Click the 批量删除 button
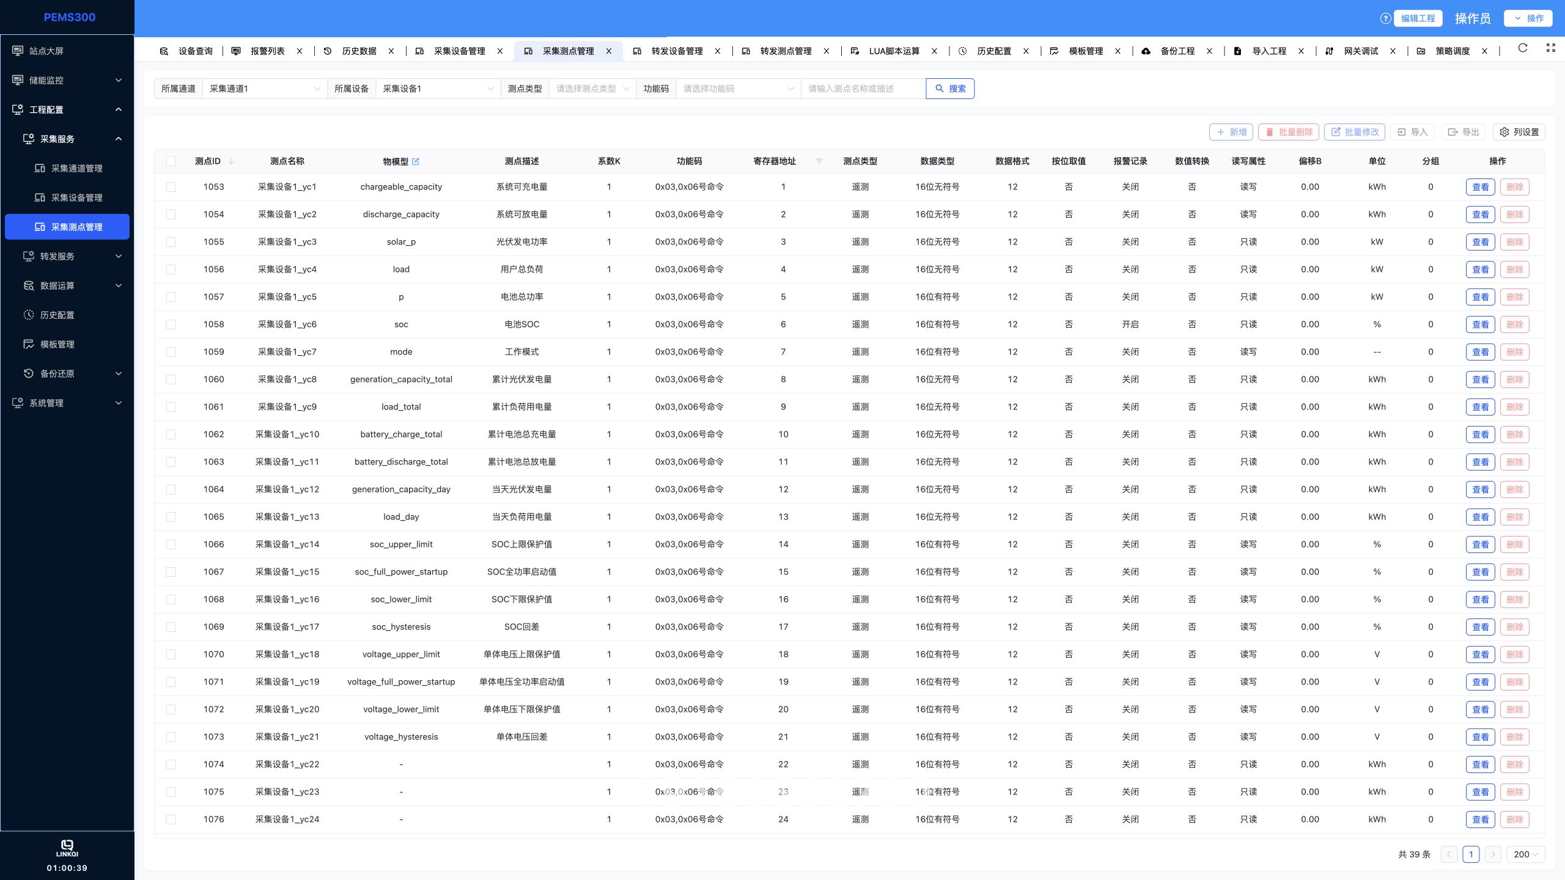The height and width of the screenshot is (880, 1565). coord(1289,132)
